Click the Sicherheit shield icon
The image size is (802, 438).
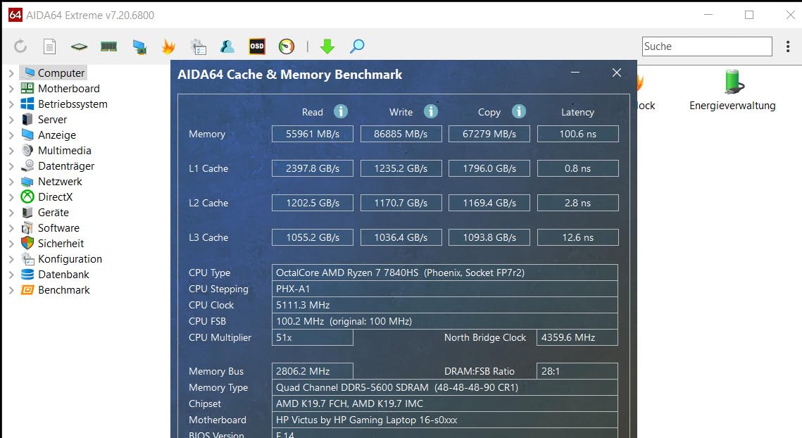pyautogui.click(x=27, y=243)
